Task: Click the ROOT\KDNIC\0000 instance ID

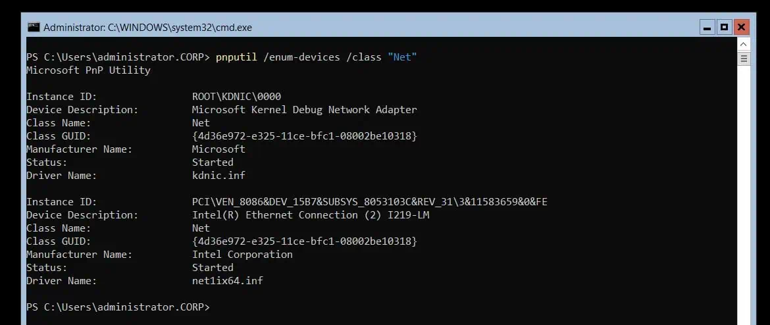Action: click(236, 96)
